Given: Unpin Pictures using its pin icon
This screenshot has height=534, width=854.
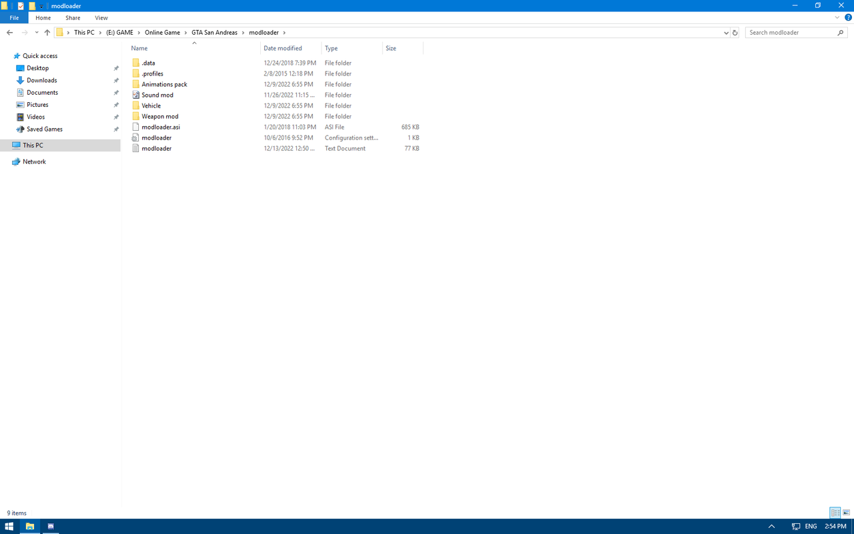Looking at the screenshot, I should click(x=116, y=105).
